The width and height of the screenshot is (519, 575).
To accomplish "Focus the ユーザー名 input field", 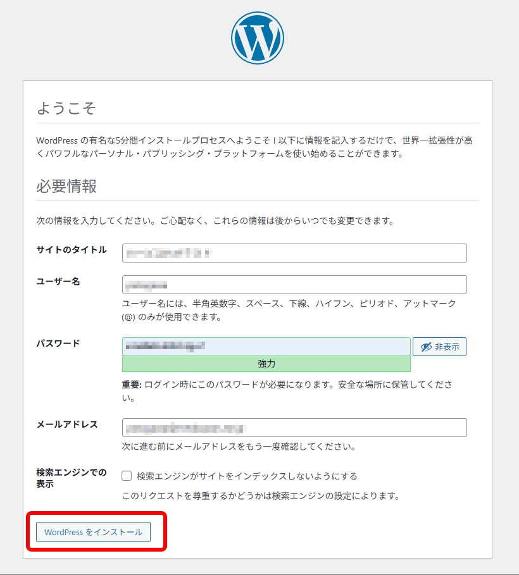I will (294, 285).
